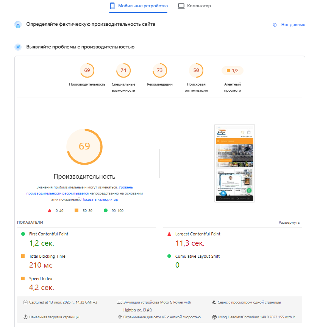Click the green dot beside First Contentful Paint
320x327 pixels.
(23, 234)
